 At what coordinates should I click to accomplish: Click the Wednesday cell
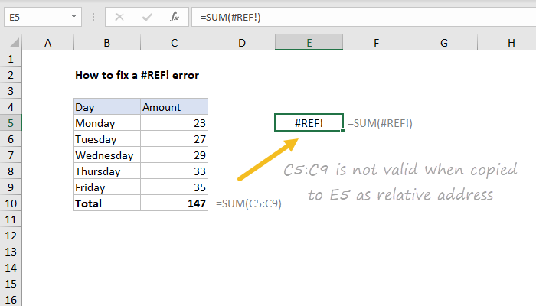tap(106, 155)
